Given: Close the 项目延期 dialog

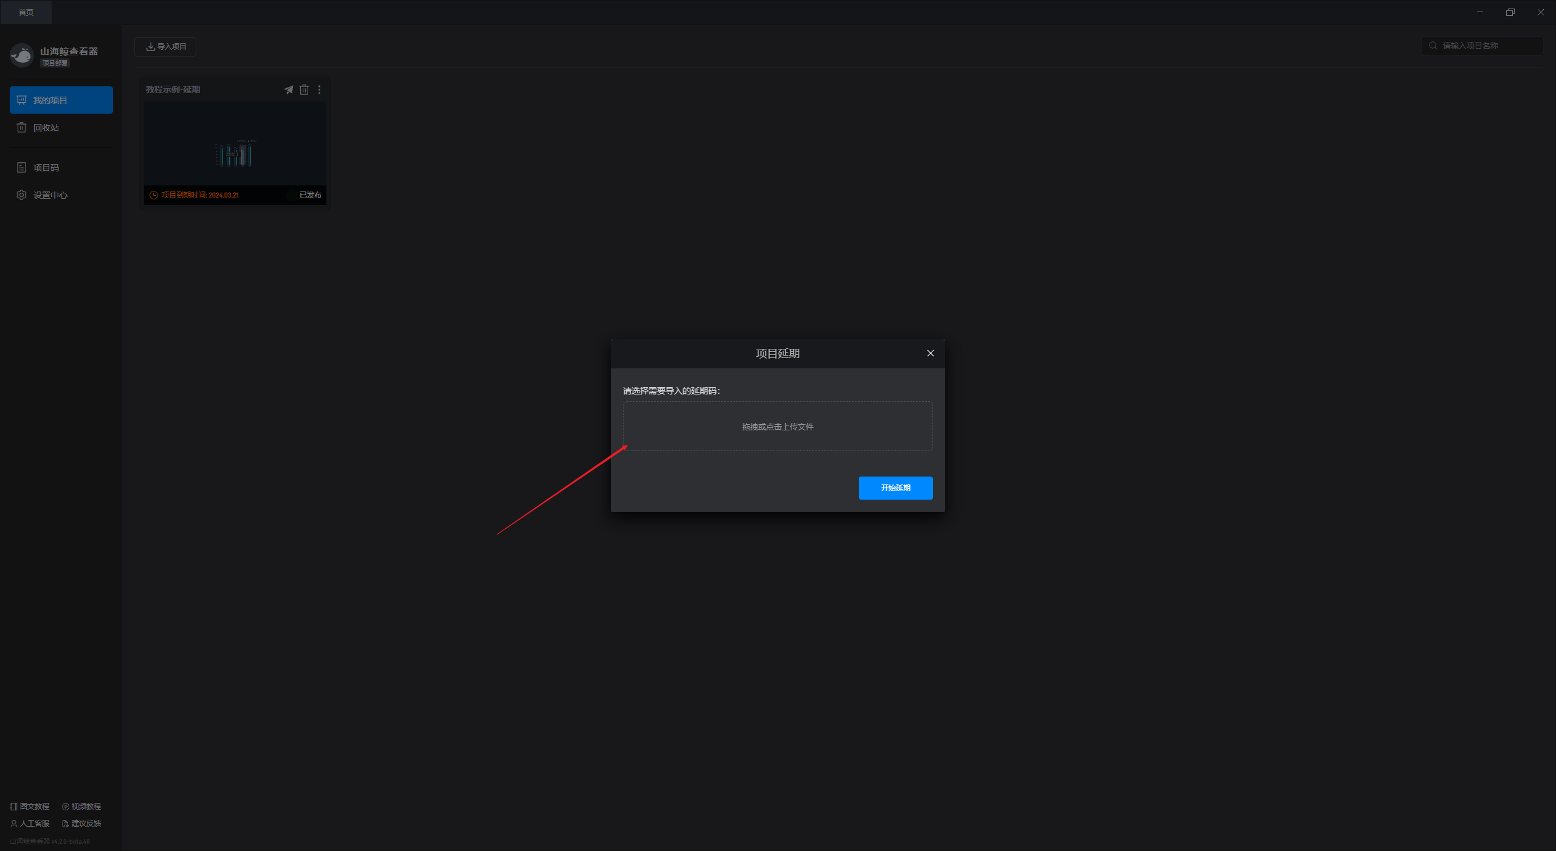Looking at the screenshot, I should [x=930, y=353].
